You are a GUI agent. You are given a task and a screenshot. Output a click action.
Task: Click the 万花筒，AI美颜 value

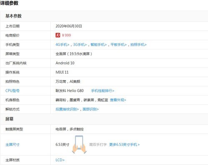68,81
